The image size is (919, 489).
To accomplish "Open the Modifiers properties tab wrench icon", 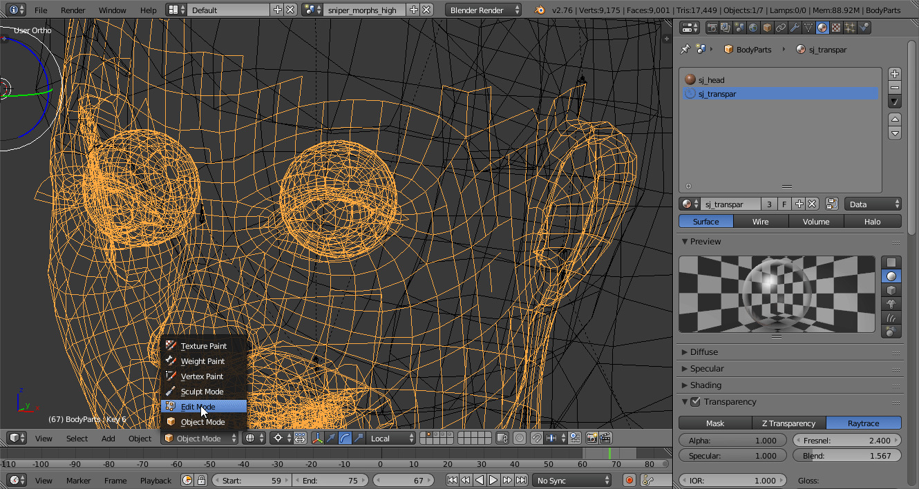I will (795, 28).
